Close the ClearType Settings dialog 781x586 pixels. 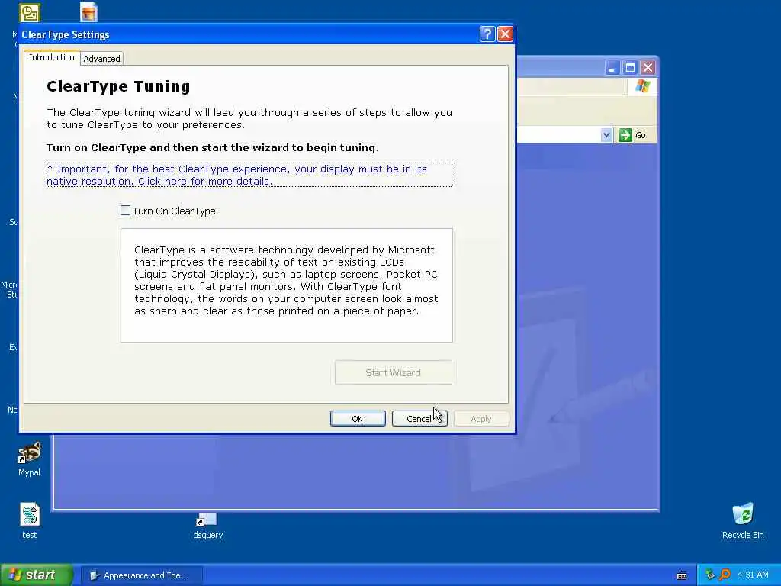pyautogui.click(x=505, y=34)
